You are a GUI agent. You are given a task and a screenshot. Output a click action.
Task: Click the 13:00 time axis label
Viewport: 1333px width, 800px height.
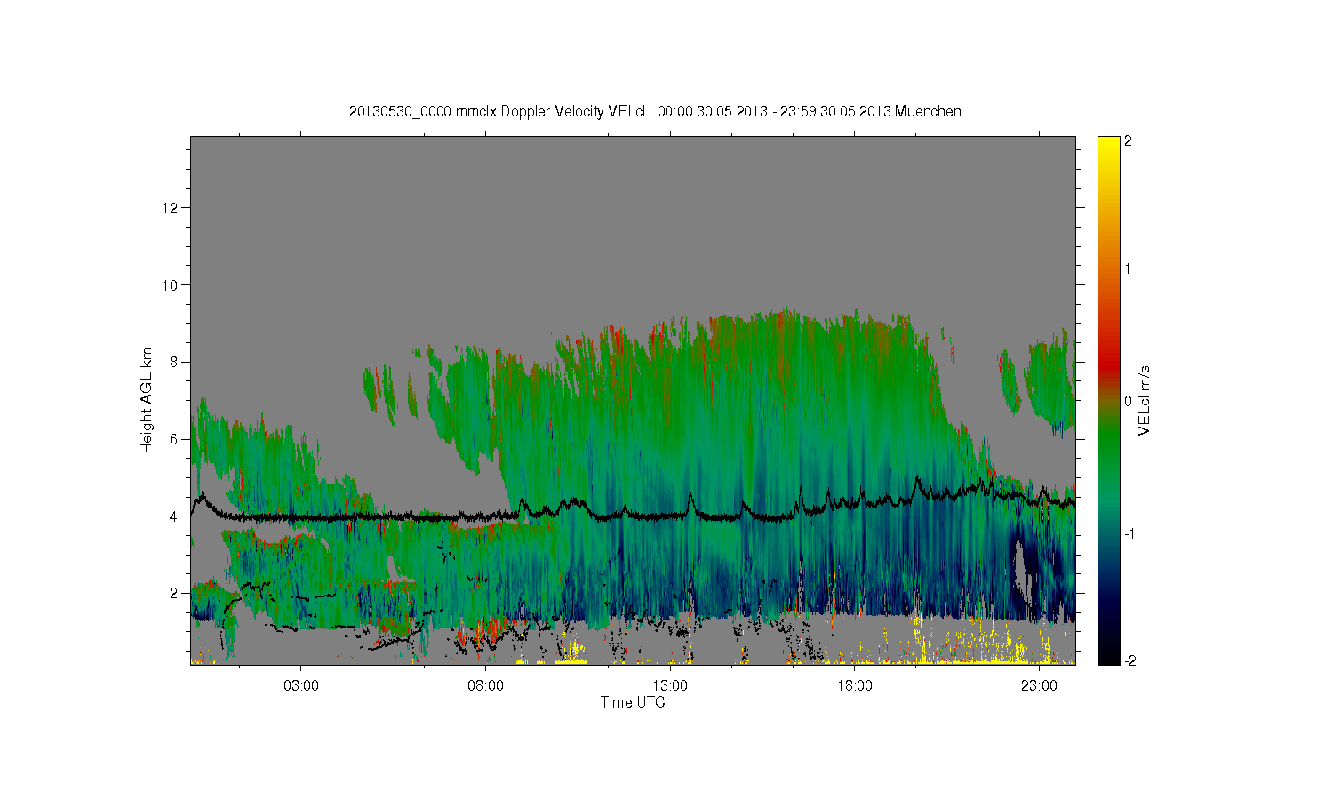click(x=670, y=686)
